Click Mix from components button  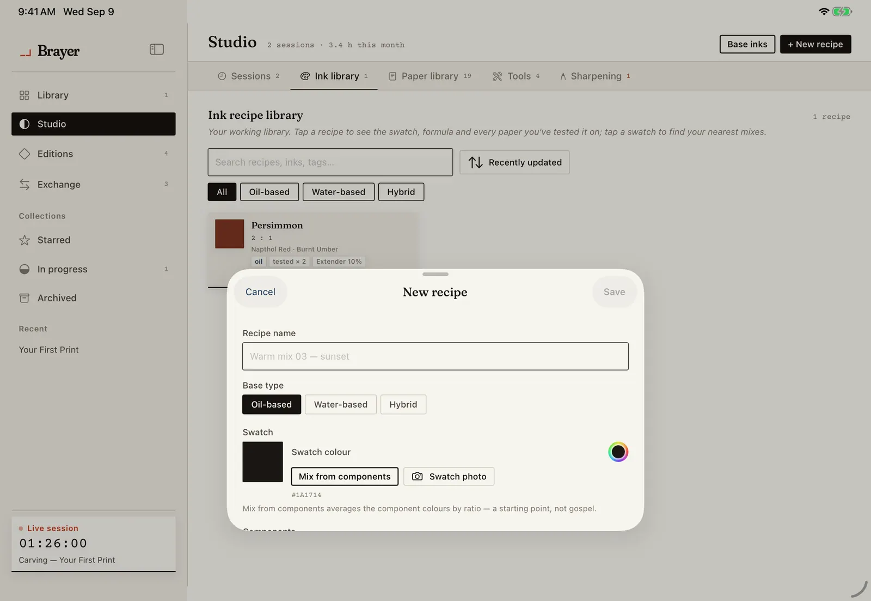coord(345,477)
